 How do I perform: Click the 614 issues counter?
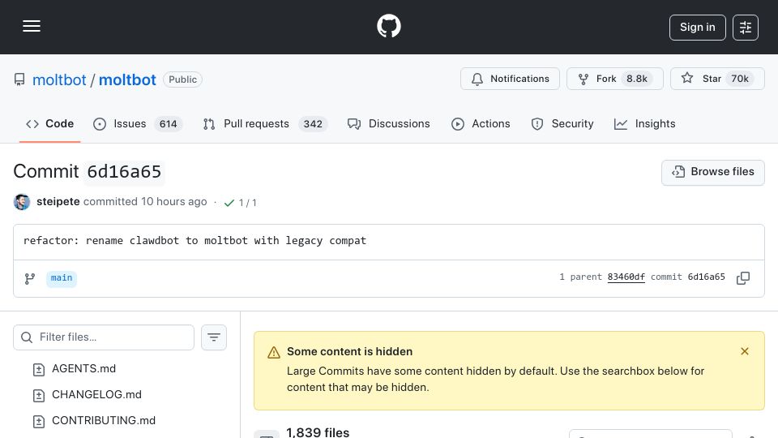coord(169,124)
